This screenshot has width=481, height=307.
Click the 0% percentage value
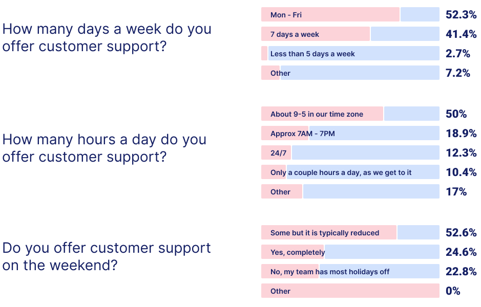pos(452,291)
